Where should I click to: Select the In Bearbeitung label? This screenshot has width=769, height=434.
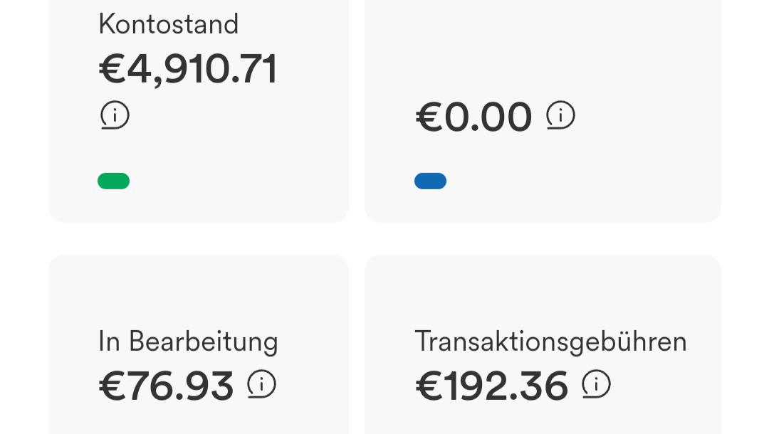point(188,342)
